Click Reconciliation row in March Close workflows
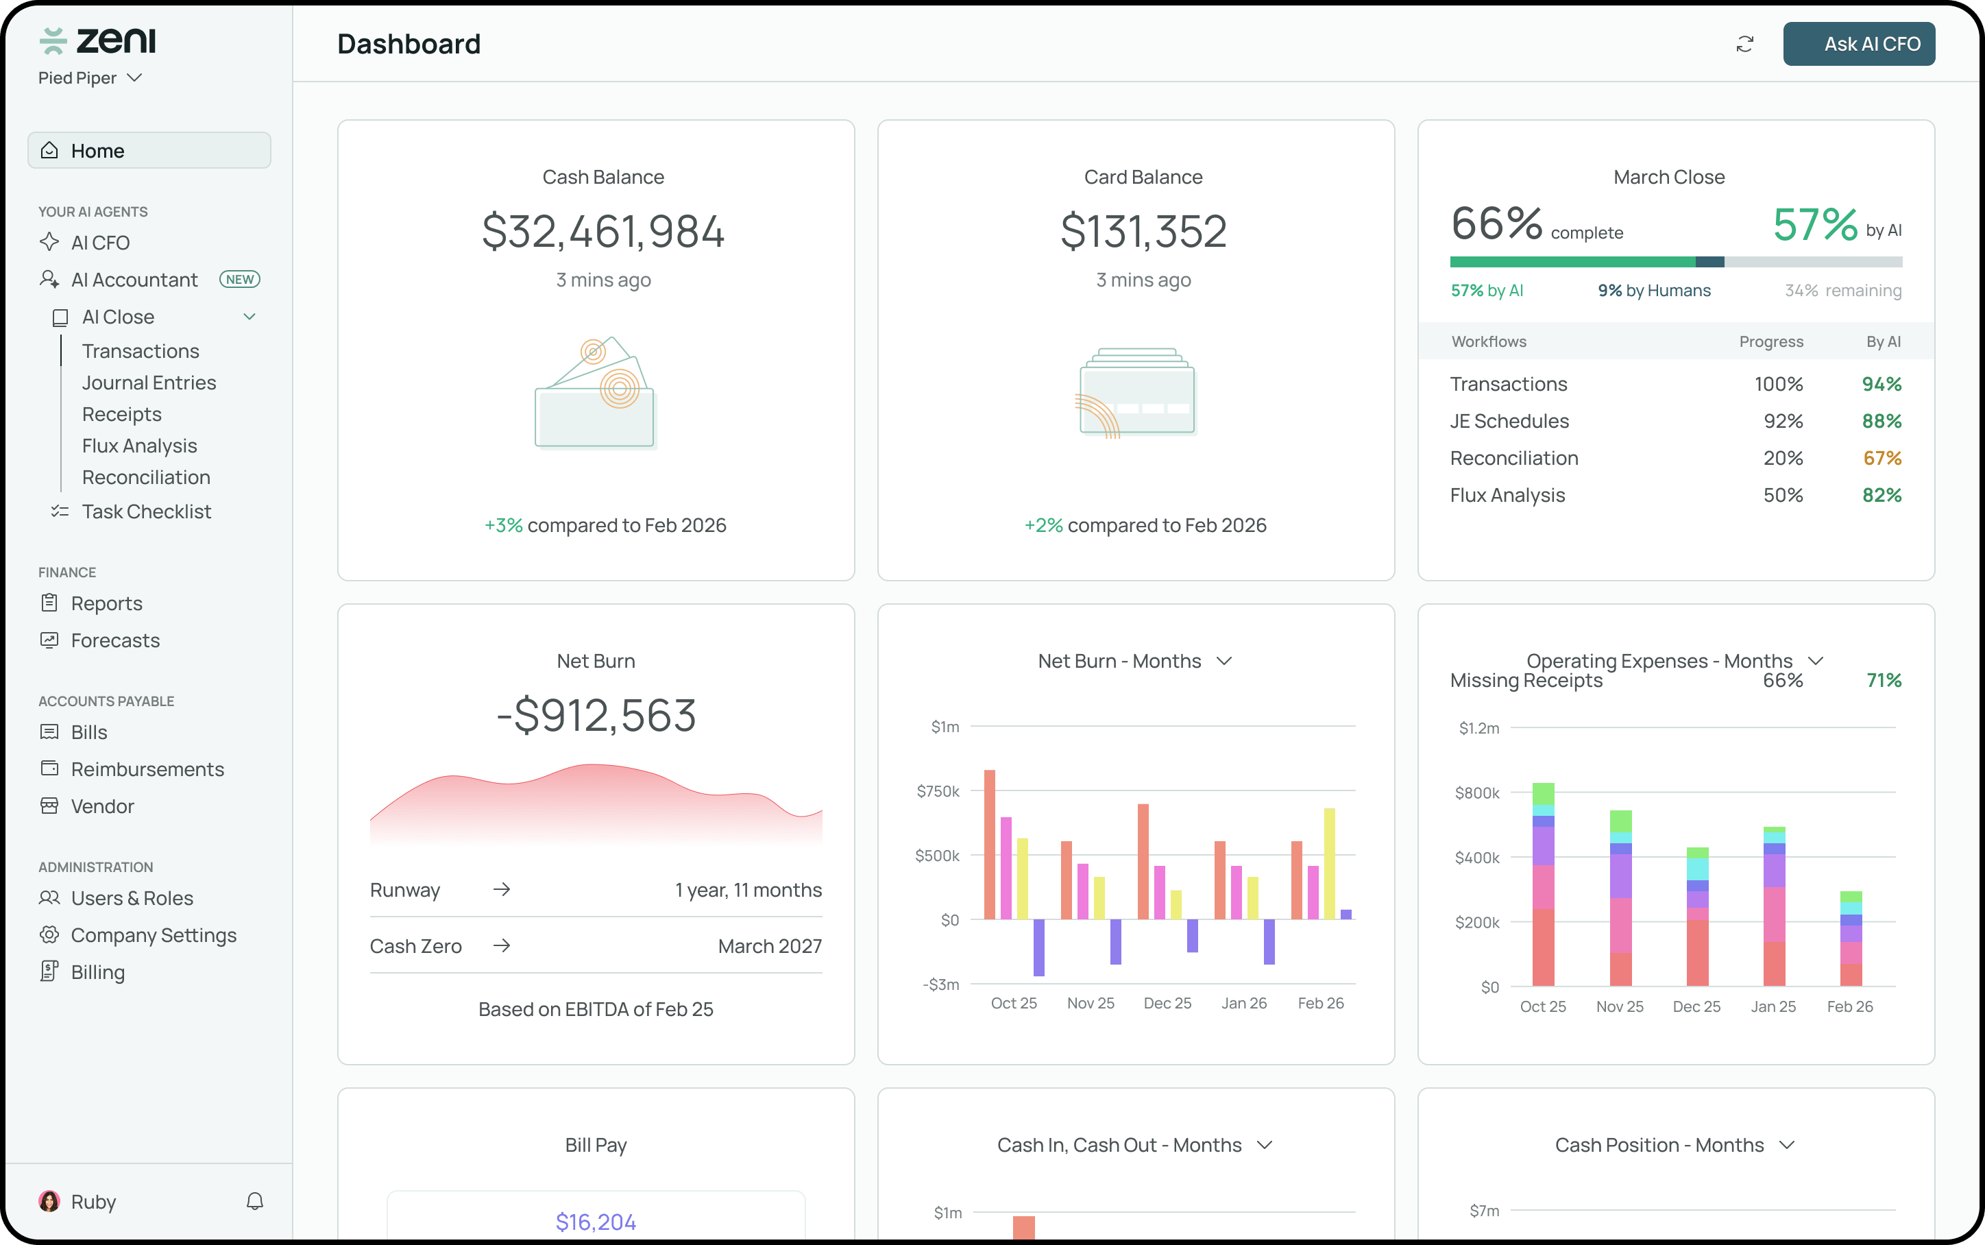The width and height of the screenshot is (1985, 1245). (1676, 458)
